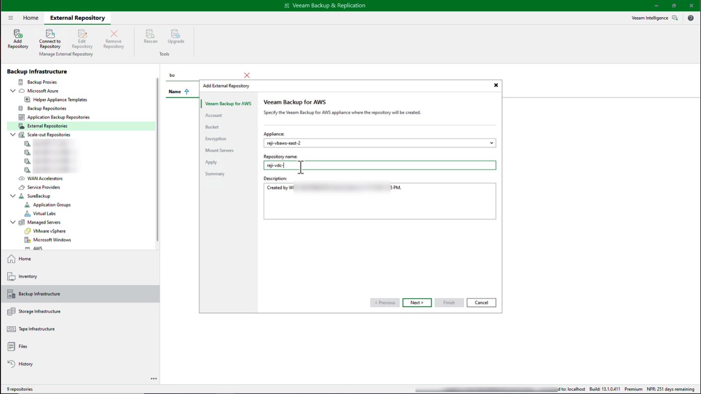The image size is (701, 394).
Task: Click the disabled Previous button
Action: (385, 302)
